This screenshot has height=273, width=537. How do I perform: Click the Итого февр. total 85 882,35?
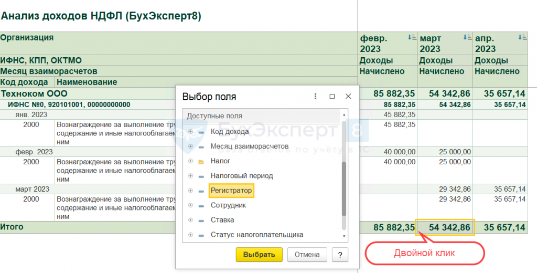pos(388,227)
